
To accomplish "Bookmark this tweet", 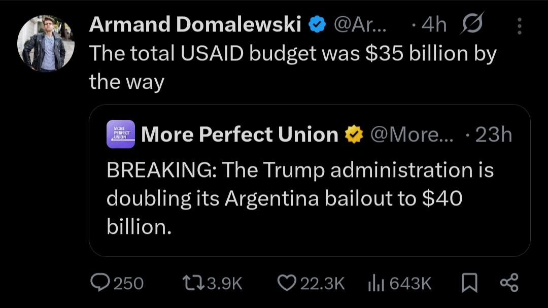I will 469,283.
